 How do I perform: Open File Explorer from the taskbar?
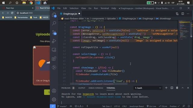tap(24, 3)
